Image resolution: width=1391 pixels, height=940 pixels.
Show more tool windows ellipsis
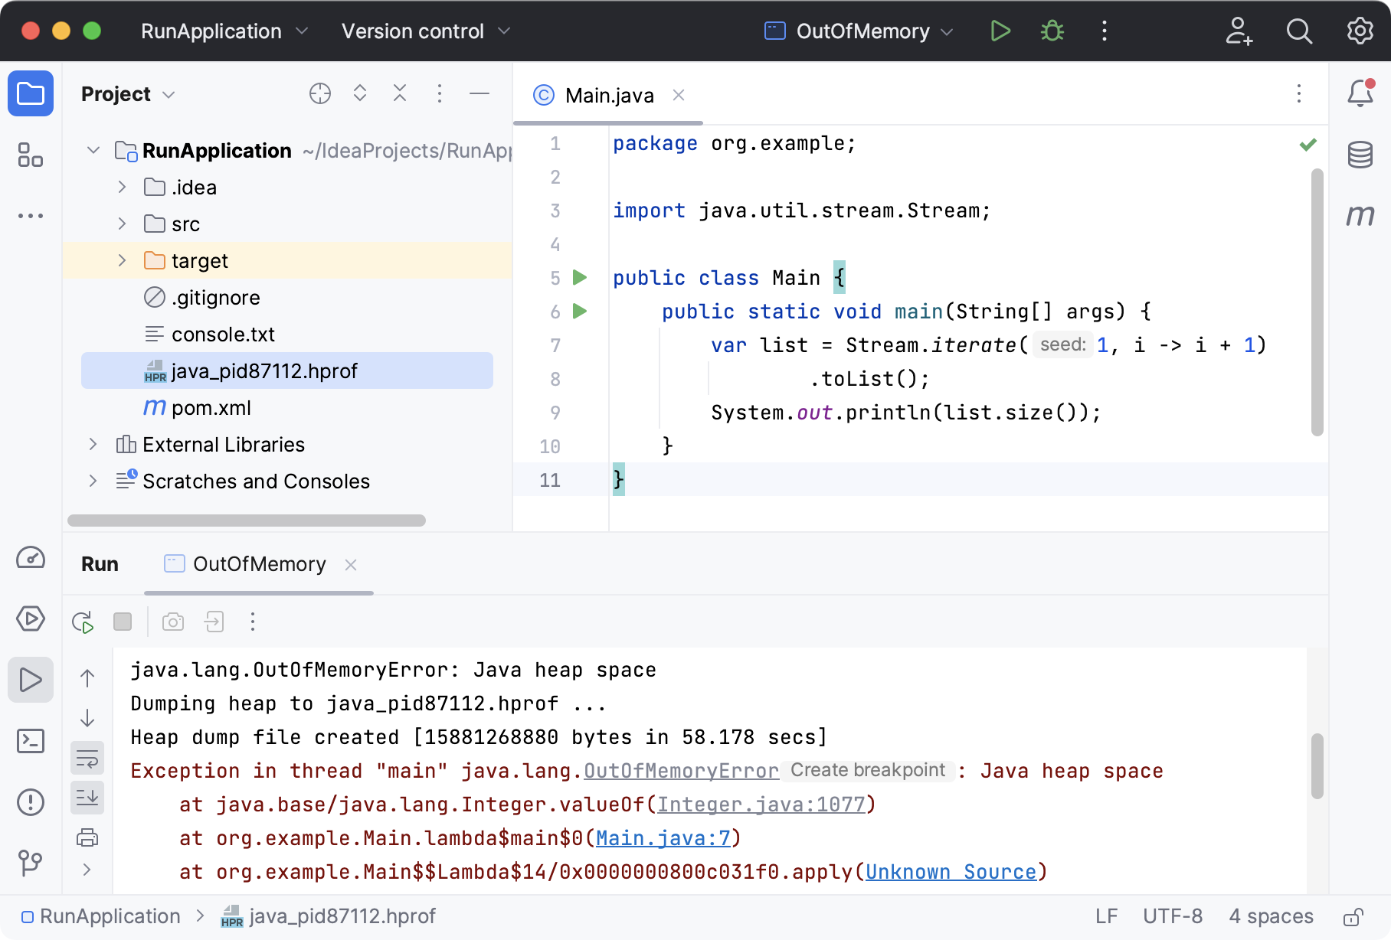[31, 216]
